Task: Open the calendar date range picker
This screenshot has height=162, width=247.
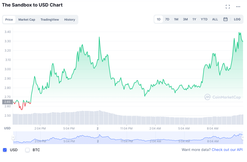Action: point(226,19)
